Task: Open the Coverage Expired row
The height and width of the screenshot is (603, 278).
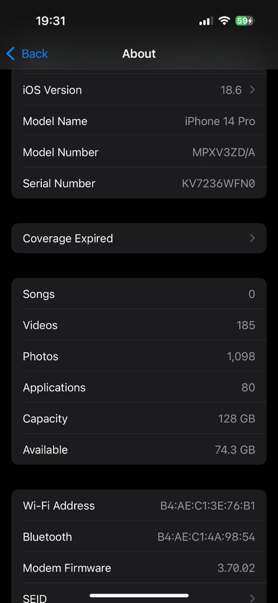Action: pos(139,238)
